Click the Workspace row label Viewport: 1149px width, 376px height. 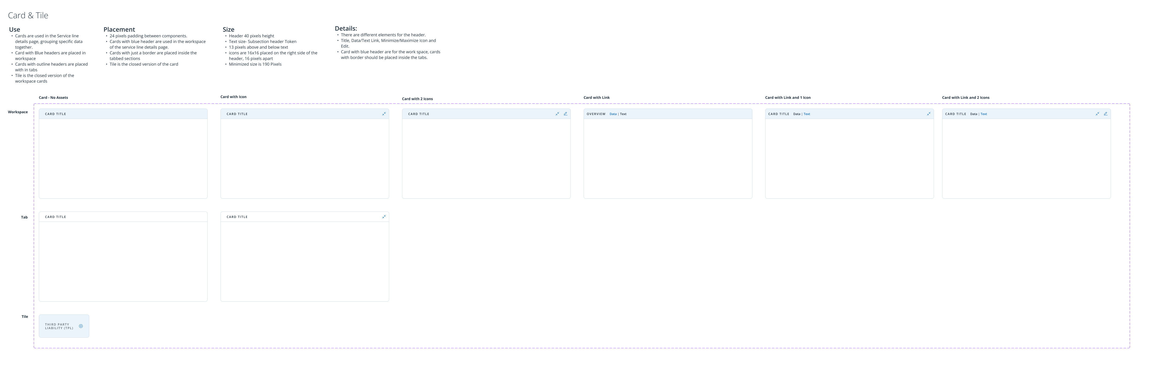click(18, 112)
